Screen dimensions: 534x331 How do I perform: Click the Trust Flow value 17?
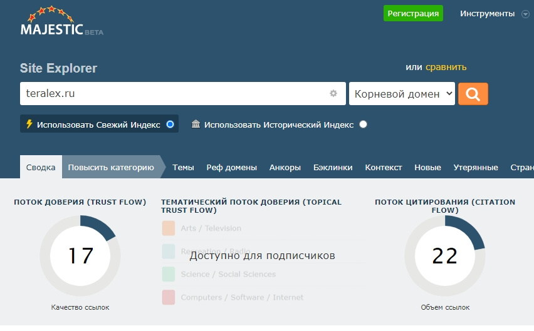80,255
